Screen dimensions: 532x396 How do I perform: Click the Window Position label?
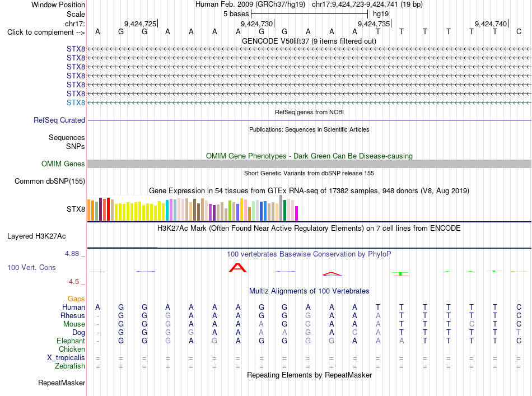click(58, 4)
